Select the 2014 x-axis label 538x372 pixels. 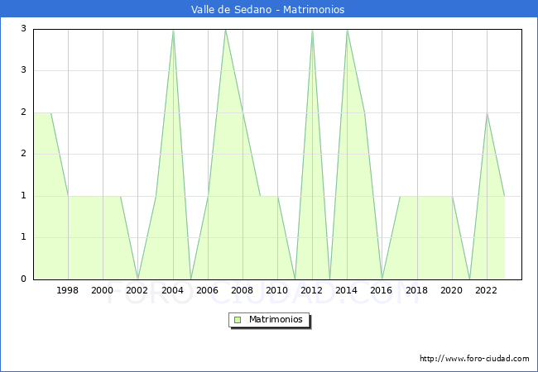point(347,290)
